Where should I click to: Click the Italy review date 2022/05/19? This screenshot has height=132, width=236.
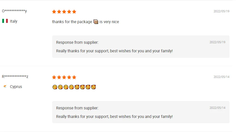coord(221,11)
